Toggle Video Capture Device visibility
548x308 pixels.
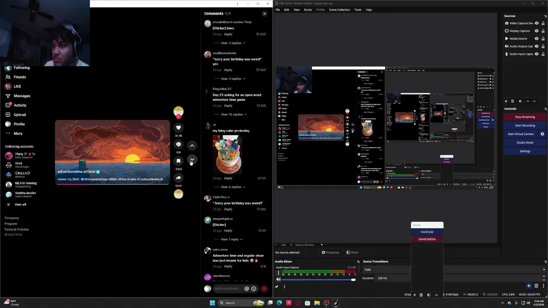pos(536,23)
